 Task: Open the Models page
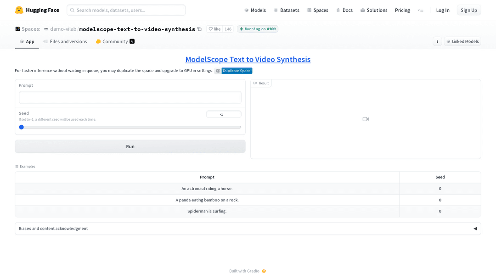tap(255, 10)
